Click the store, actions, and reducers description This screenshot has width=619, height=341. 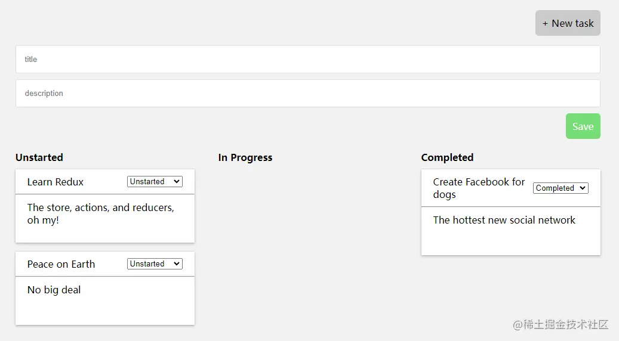click(100, 214)
